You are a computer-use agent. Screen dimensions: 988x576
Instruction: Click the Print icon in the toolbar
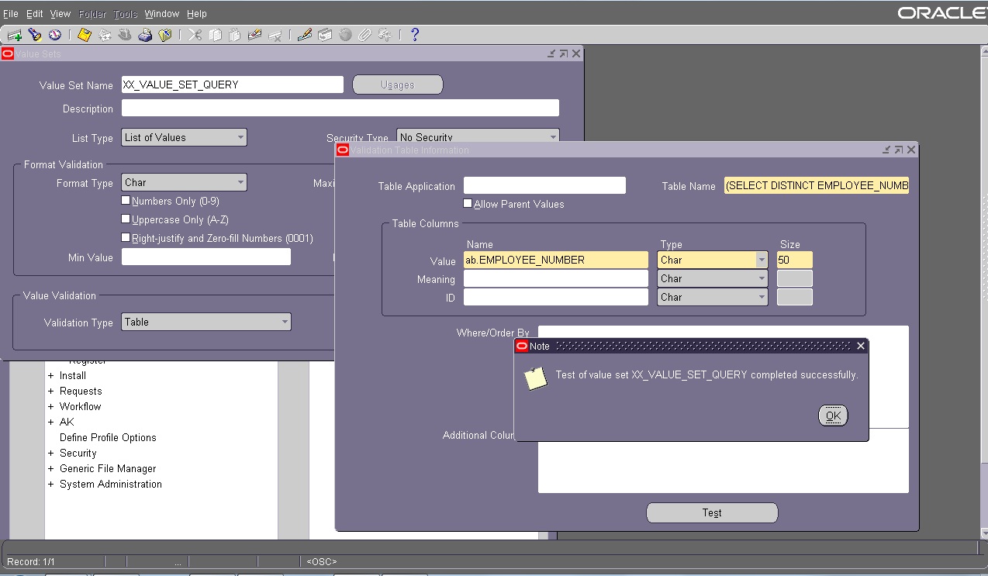(145, 34)
